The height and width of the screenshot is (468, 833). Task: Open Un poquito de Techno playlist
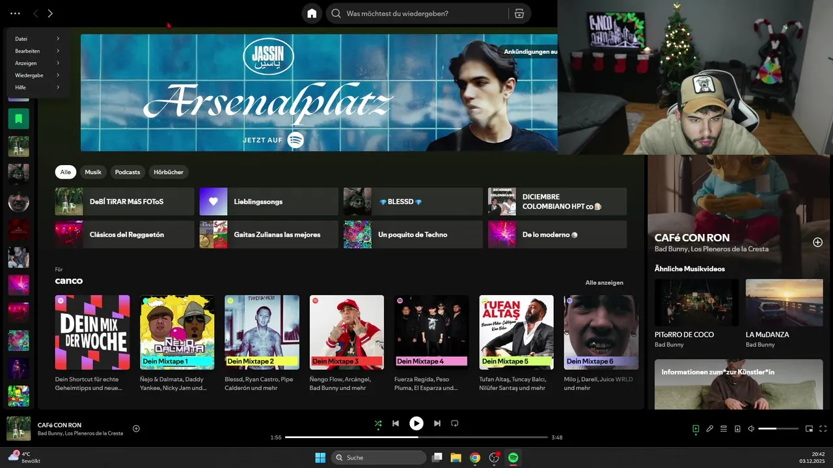point(413,234)
